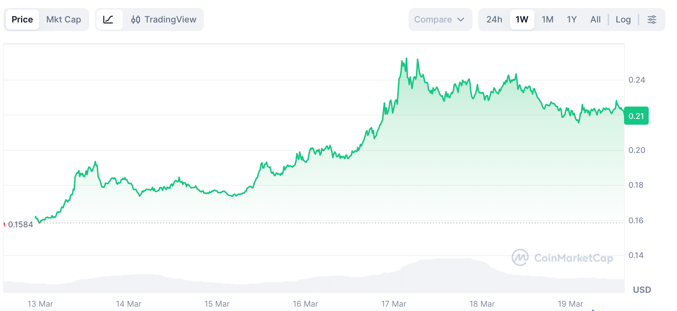
Task: Open the Compare dropdown
Action: 433,20
